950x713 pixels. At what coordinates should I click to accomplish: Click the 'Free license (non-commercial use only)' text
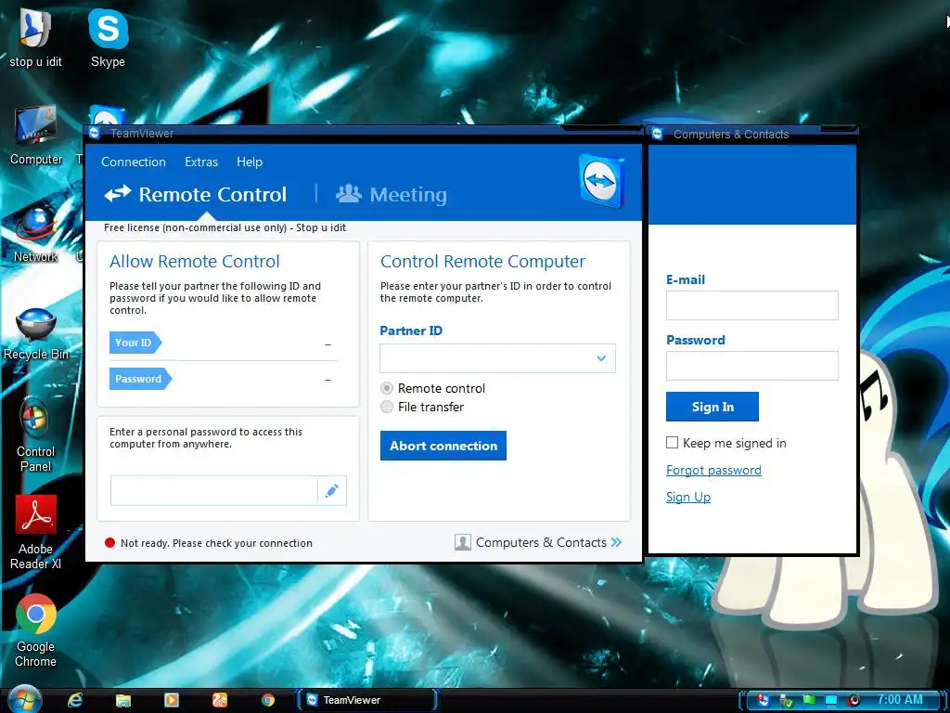pos(195,227)
